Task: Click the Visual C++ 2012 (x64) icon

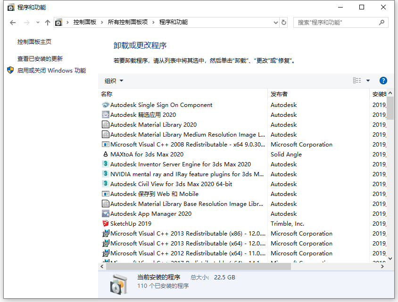Action: coord(105,253)
